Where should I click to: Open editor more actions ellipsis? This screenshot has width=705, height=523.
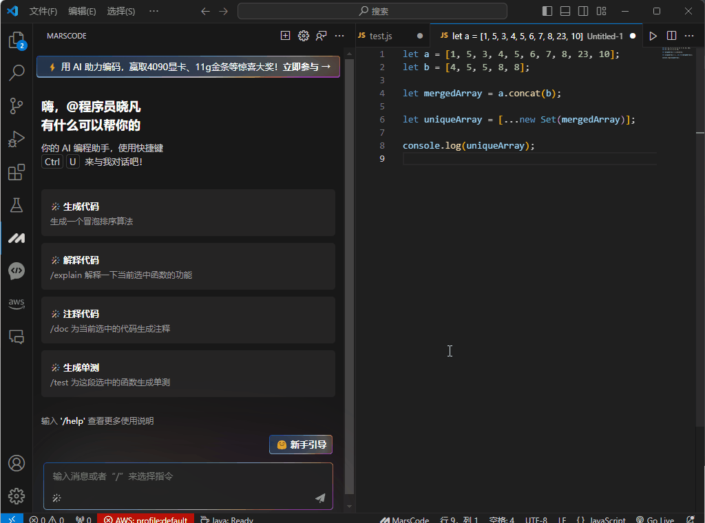(689, 36)
